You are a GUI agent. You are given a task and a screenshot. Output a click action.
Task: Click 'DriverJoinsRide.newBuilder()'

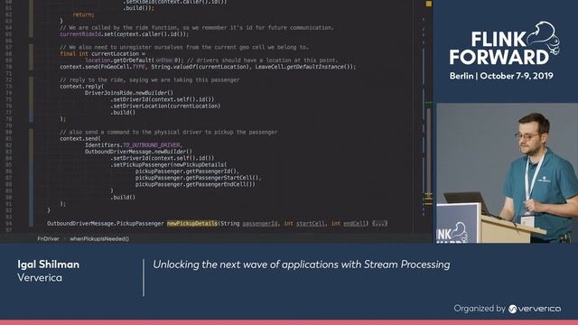tap(128, 93)
